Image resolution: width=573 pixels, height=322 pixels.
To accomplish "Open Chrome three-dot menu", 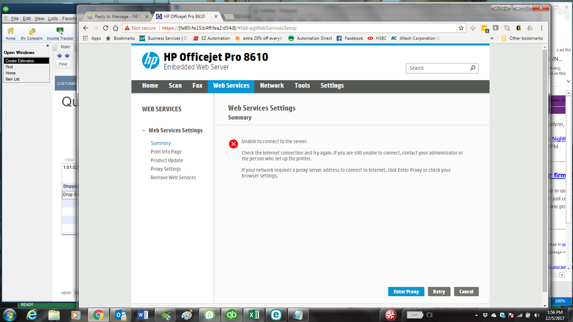I will pos(541,28).
